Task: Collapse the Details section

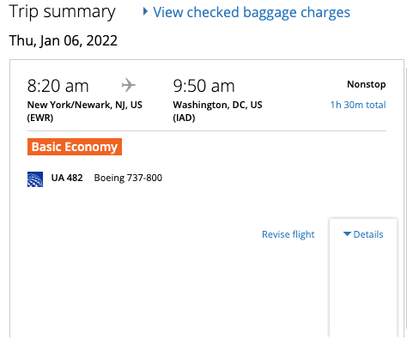Action: click(363, 234)
